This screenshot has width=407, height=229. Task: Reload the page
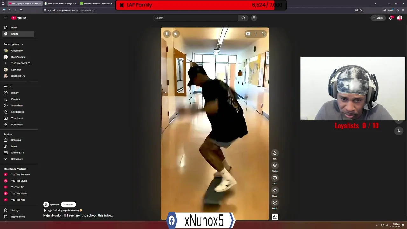(x=21, y=10)
